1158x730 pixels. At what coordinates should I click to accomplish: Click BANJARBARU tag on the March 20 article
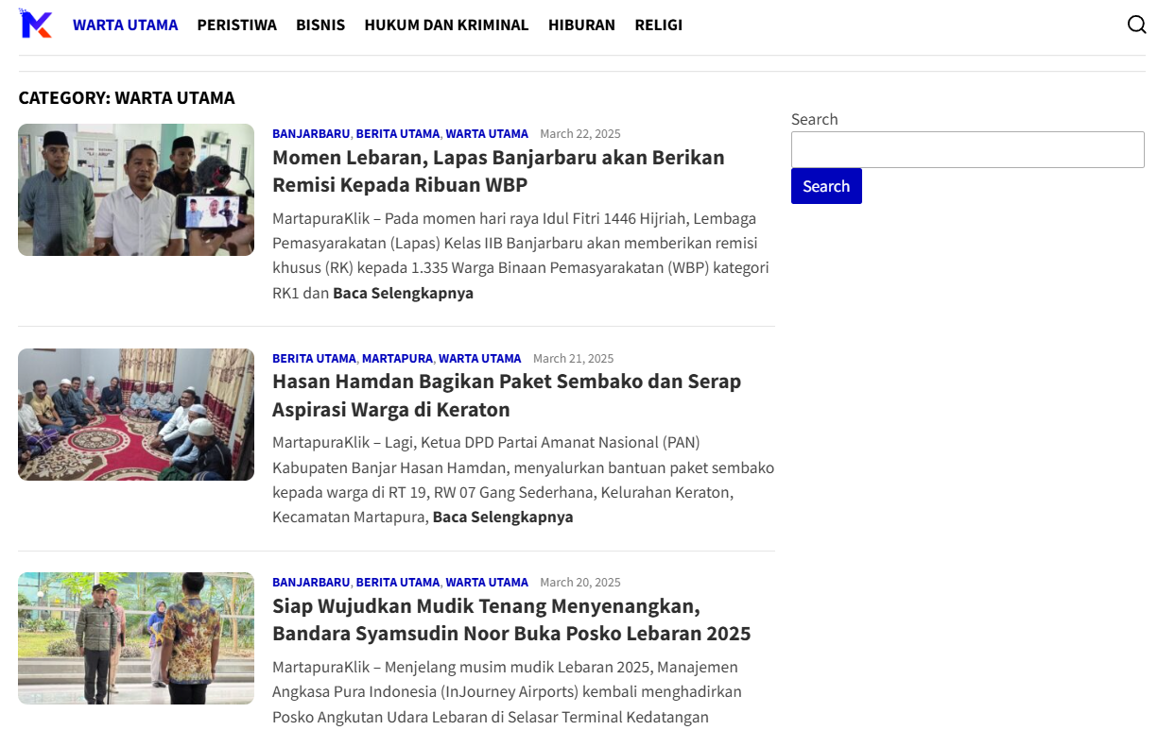click(311, 583)
